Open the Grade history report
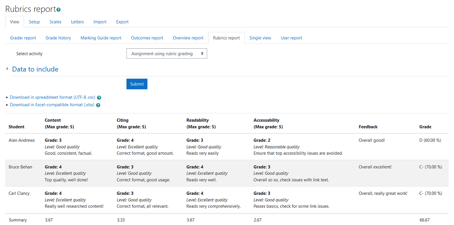Image resolution: width=454 pixels, height=225 pixels. click(58, 38)
